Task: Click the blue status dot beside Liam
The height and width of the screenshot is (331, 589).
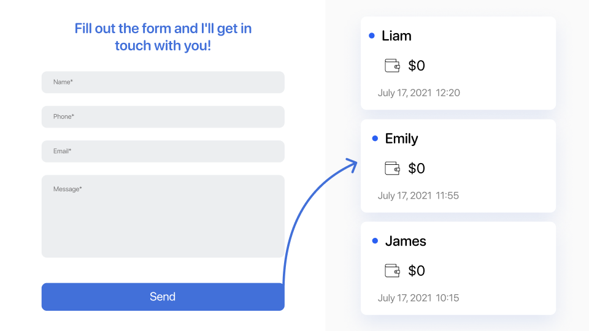Action: pos(372,36)
